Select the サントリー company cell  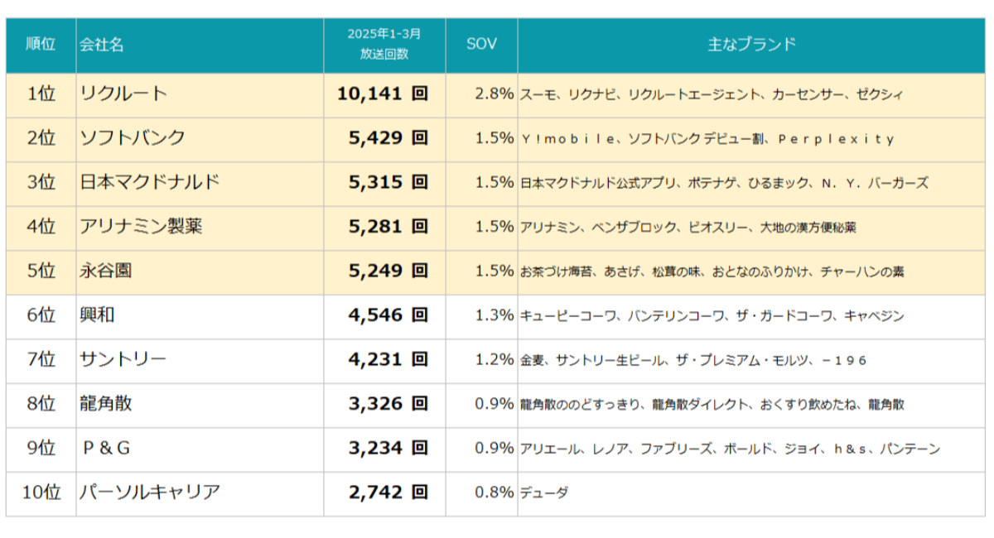(x=123, y=359)
